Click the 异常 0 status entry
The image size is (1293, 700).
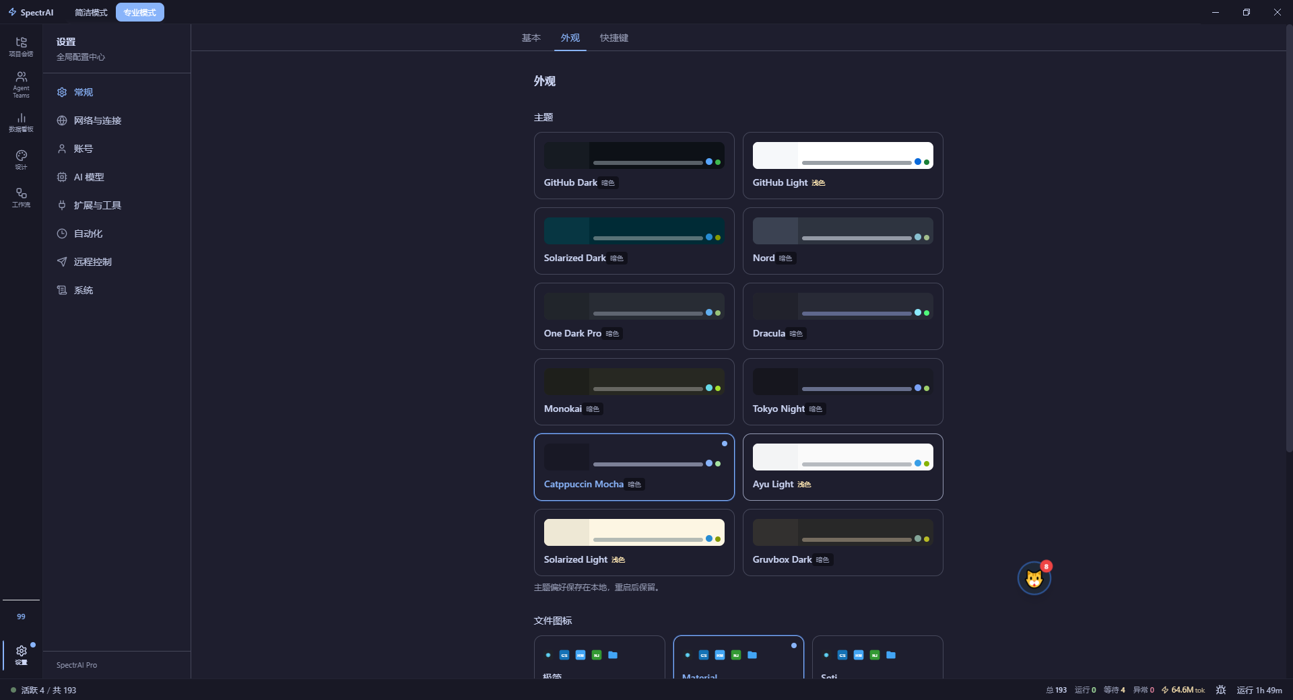pos(1143,690)
